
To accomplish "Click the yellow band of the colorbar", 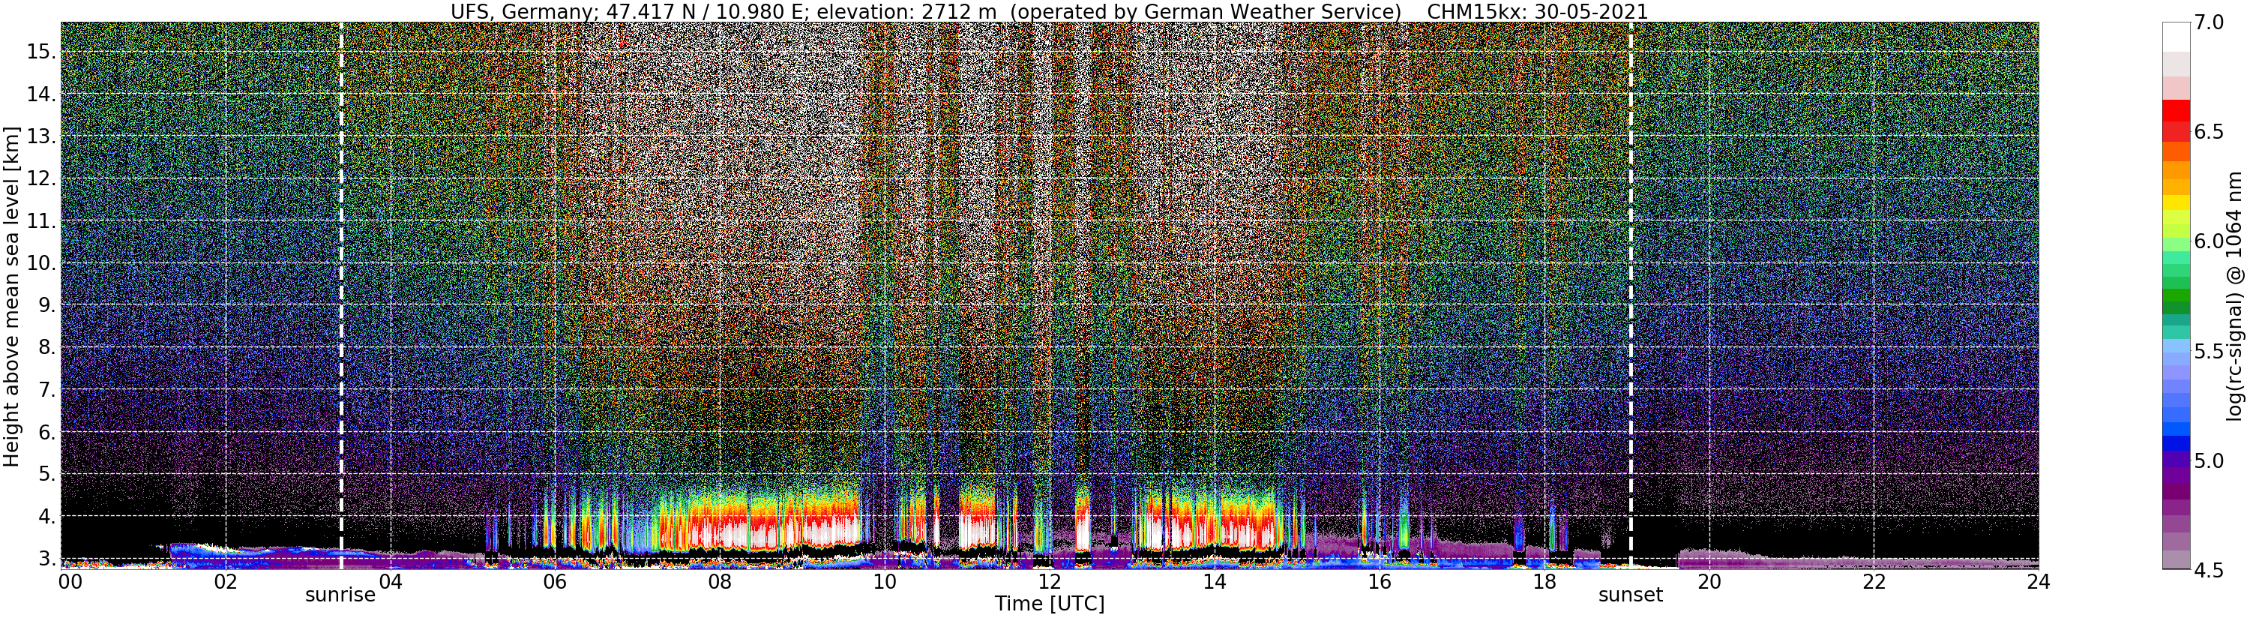I will 2176,202.
